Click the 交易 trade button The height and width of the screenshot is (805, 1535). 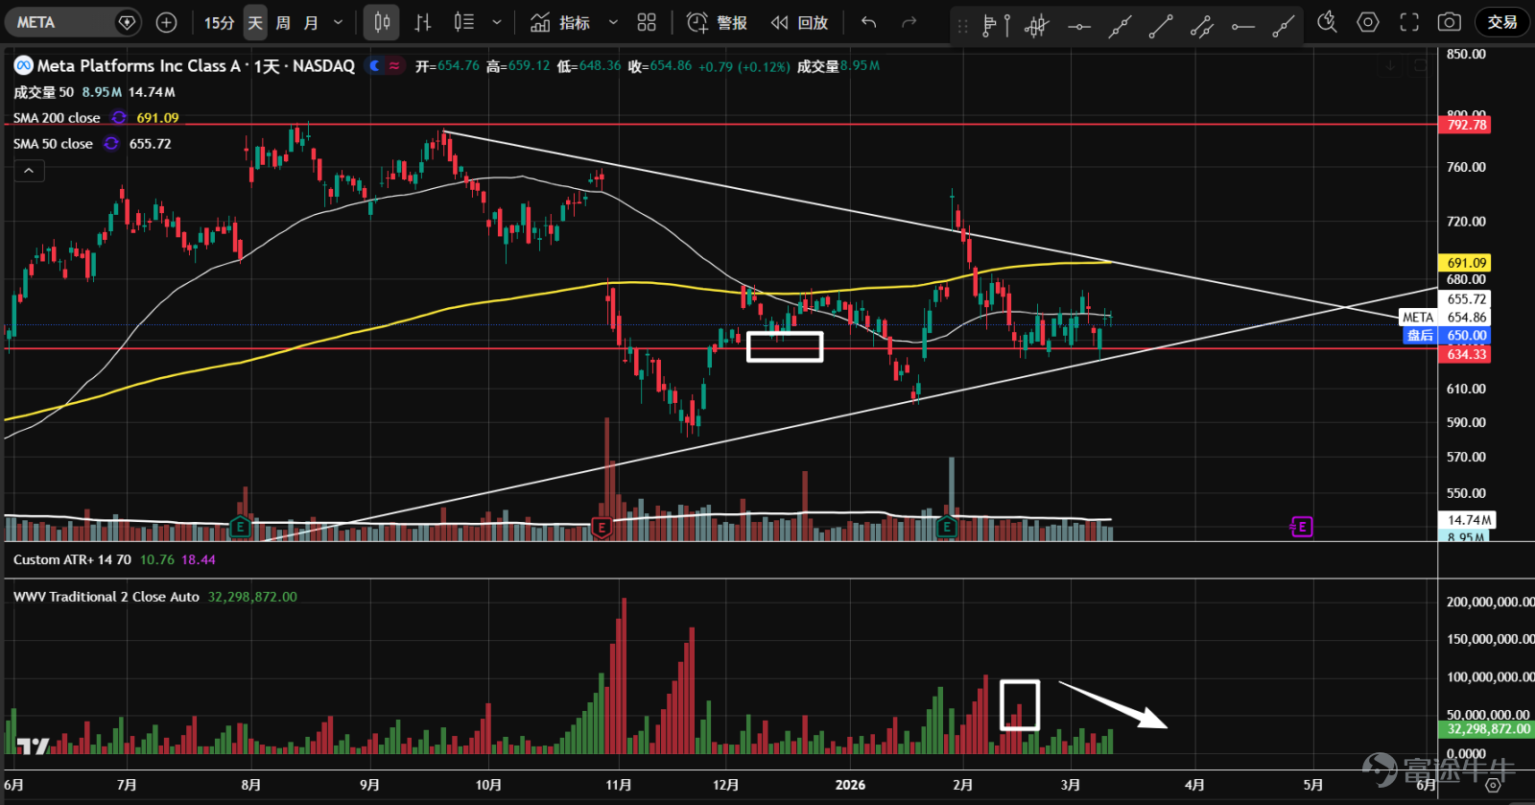coord(1502,22)
